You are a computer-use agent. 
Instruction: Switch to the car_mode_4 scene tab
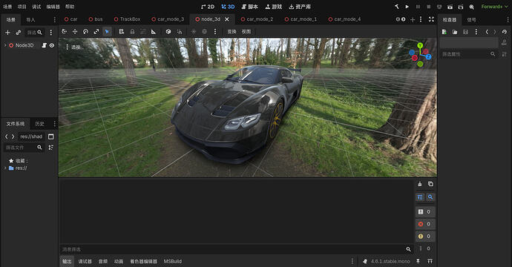pos(344,19)
